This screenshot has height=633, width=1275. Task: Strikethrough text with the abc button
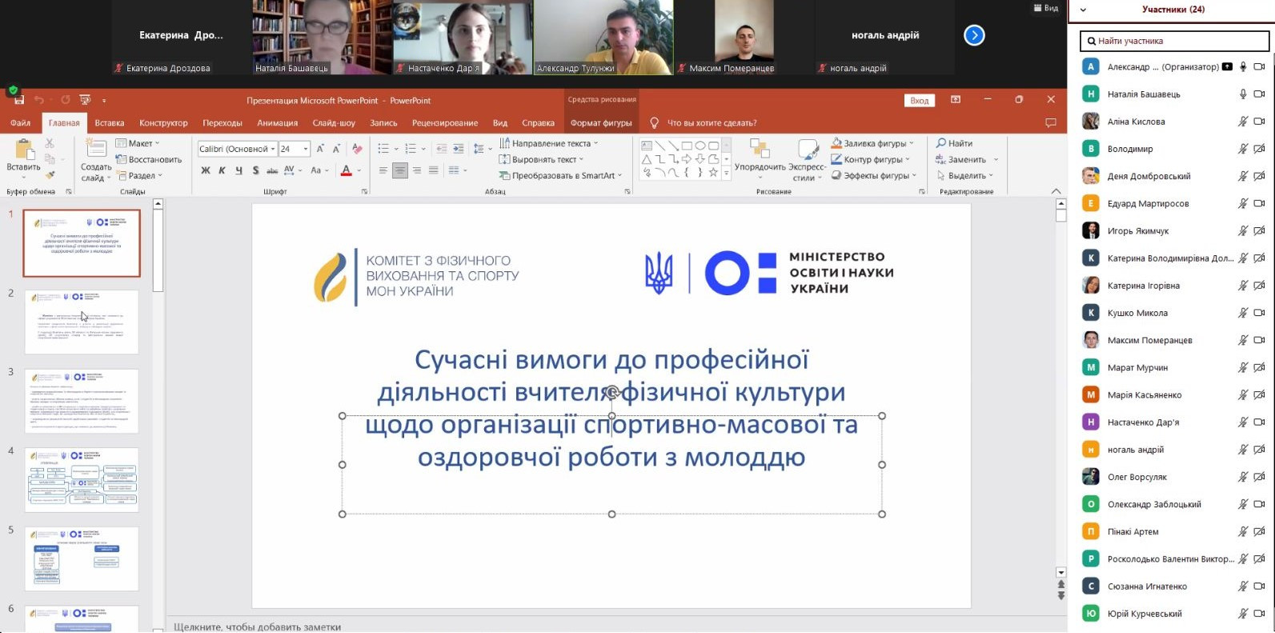coord(272,170)
